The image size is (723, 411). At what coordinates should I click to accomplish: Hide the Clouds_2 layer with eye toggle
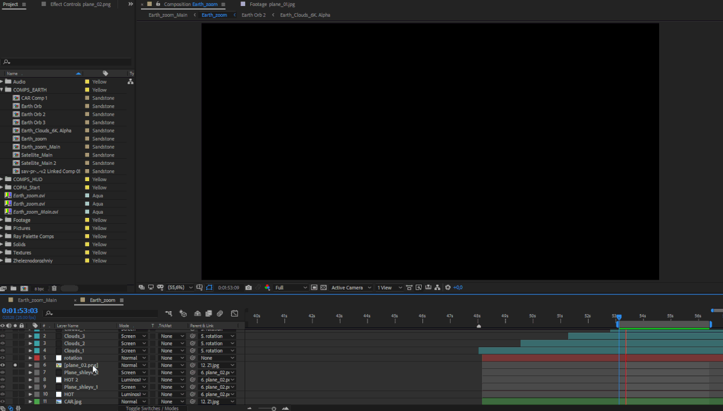[x=2, y=343]
